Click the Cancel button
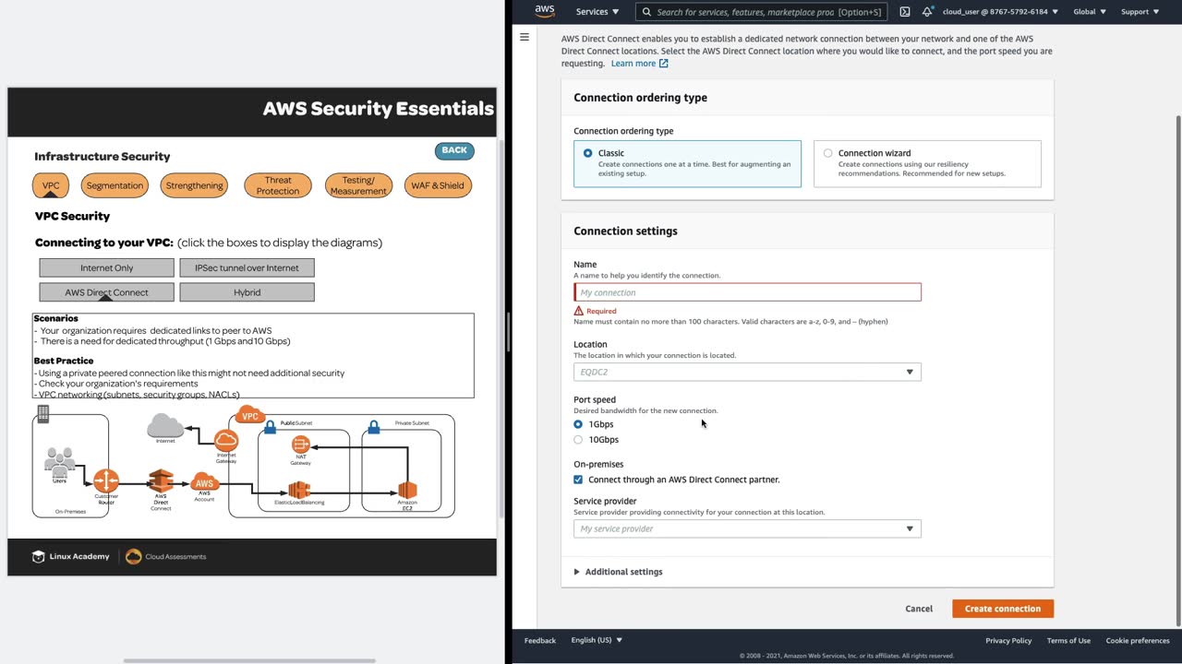The height and width of the screenshot is (664, 1182). coord(918,609)
